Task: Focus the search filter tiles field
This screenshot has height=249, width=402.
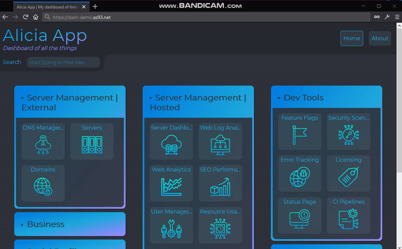Action: tap(63, 63)
